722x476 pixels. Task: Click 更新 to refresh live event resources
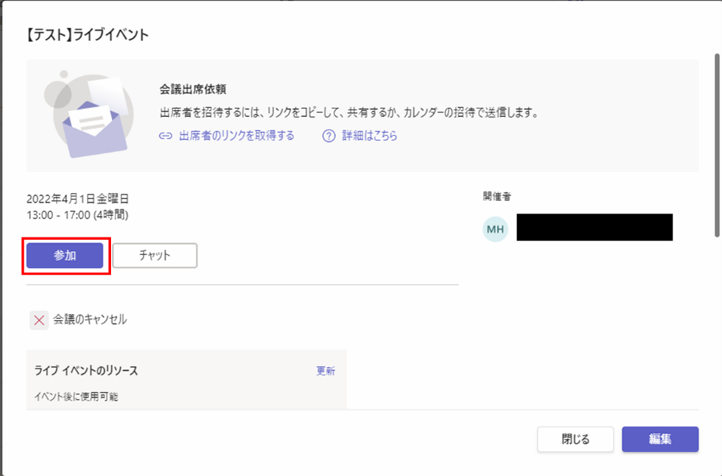click(325, 371)
